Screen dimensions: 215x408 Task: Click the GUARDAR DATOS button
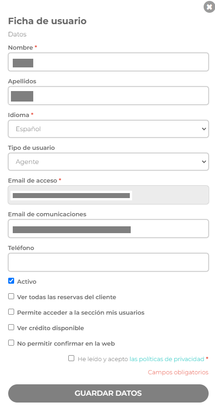(108, 393)
